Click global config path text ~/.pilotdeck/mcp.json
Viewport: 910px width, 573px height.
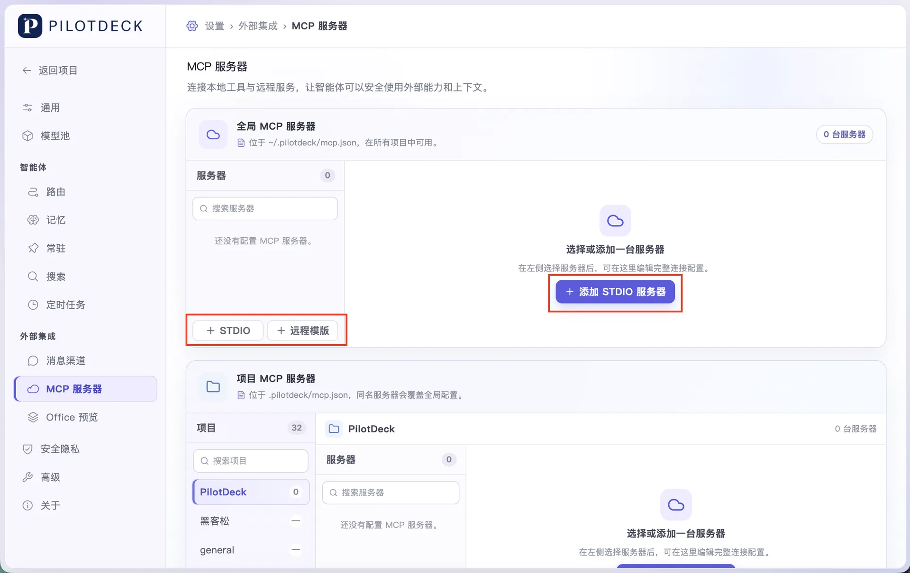[313, 143]
